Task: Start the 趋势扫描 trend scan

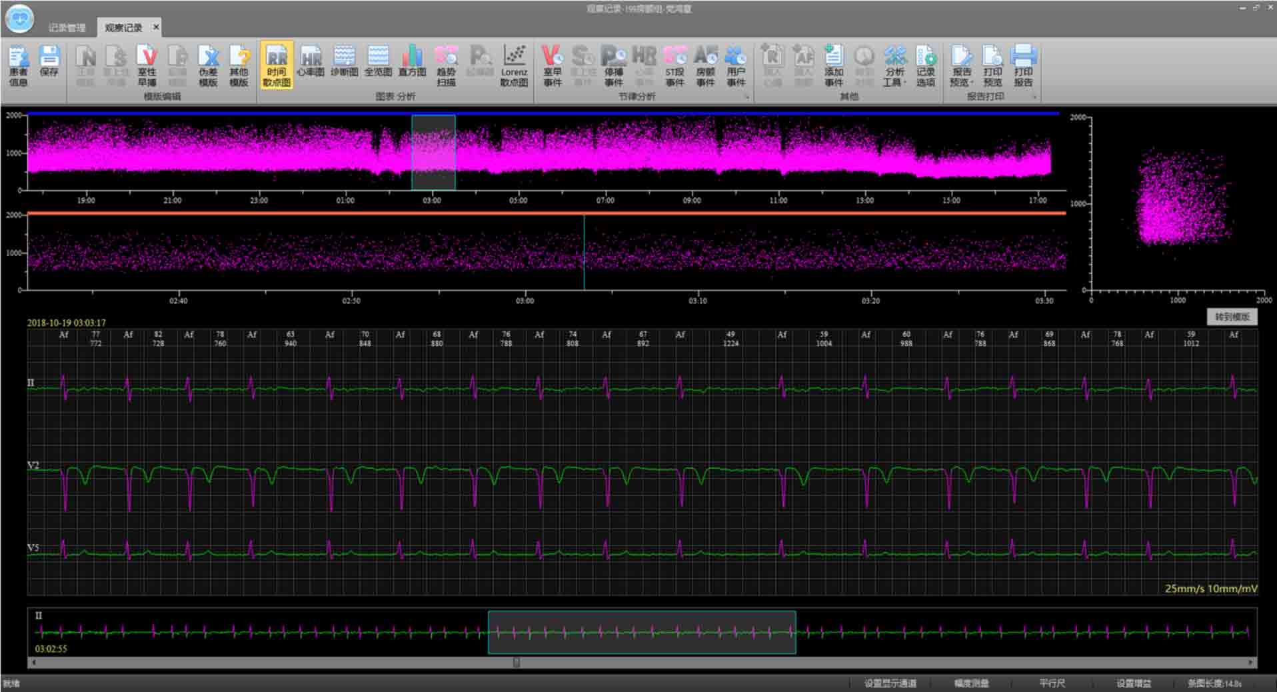Action: click(446, 65)
